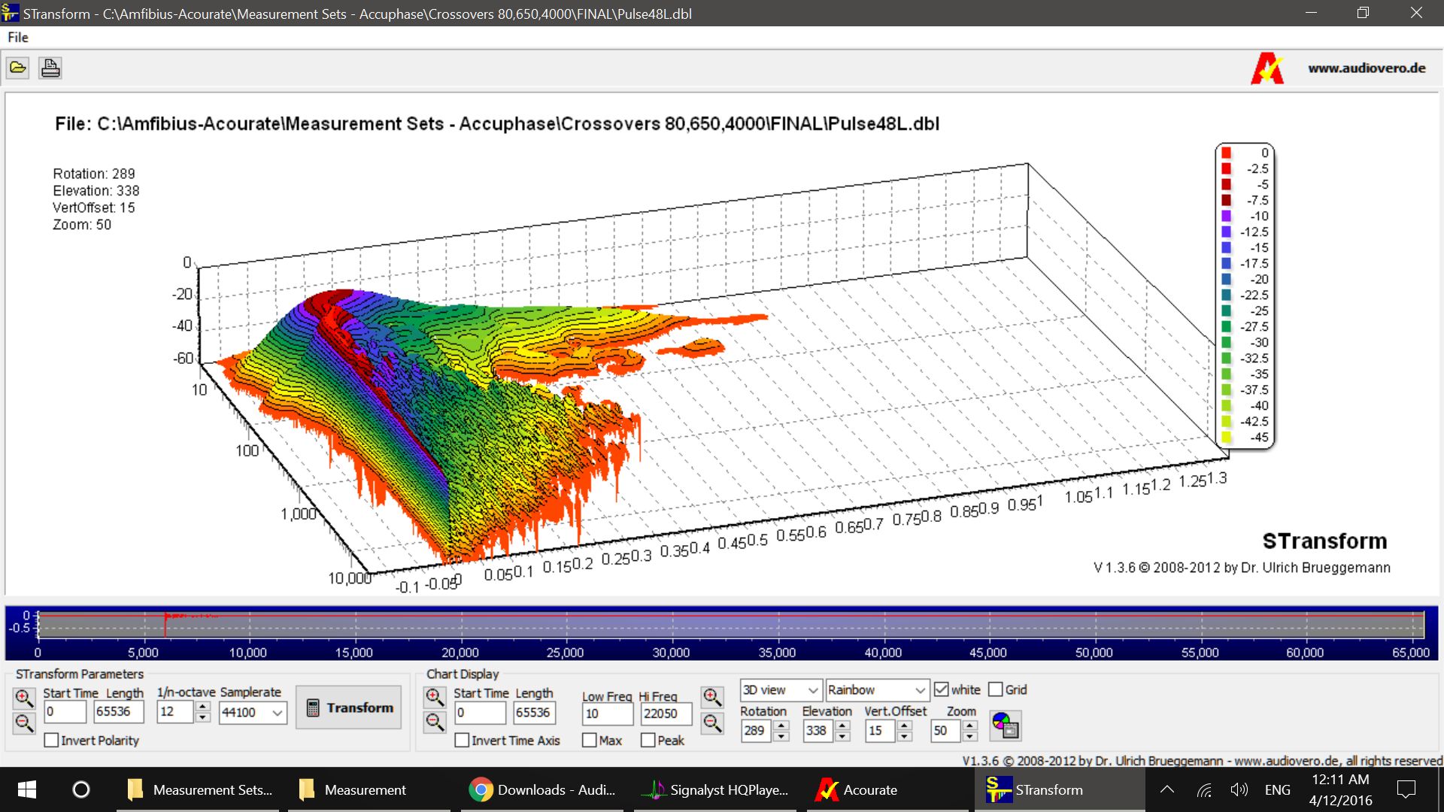Click the Hi Freq input field
Viewport: 1444px width, 812px height.
pyautogui.click(x=666, y=714)
